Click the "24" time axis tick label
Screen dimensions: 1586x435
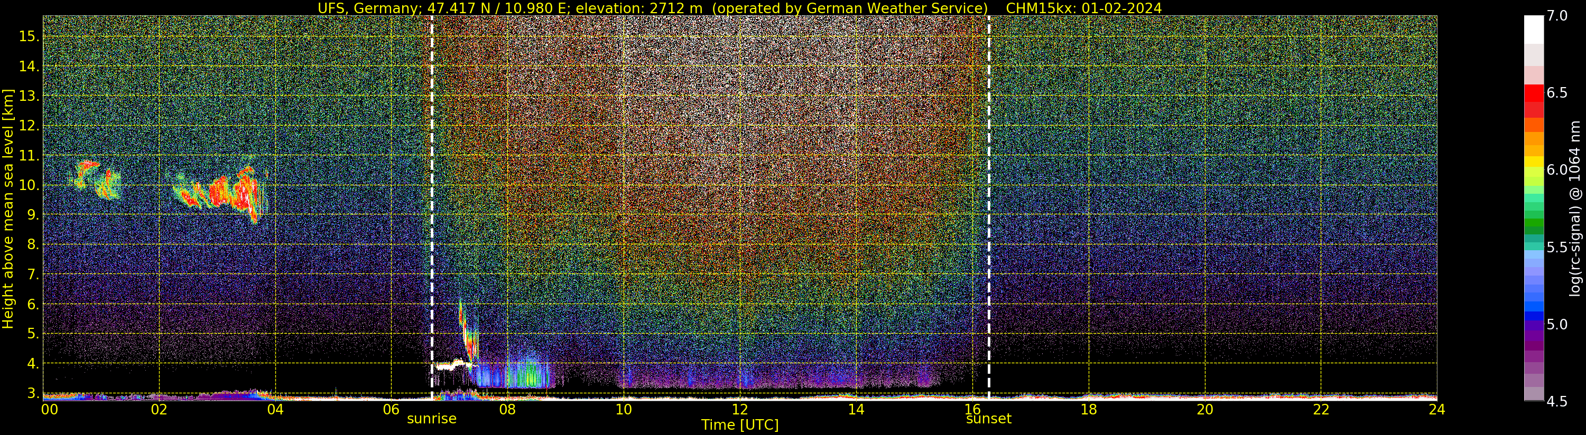[1437, 410]
